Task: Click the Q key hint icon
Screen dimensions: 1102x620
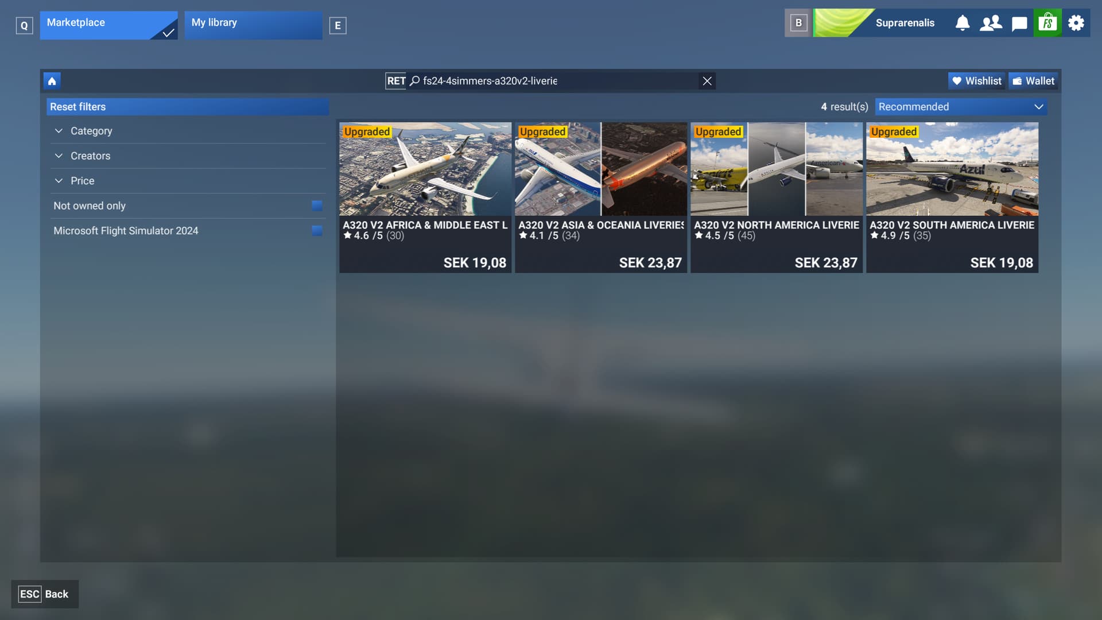Action: pos(24,25)
